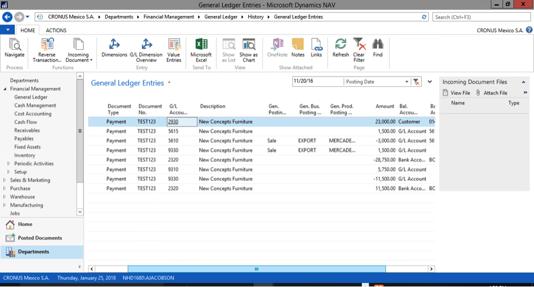Go back with the blue back arrow

tap(7, 16)
